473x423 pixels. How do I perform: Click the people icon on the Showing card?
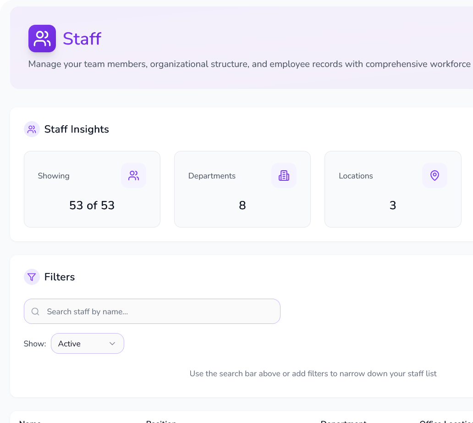133,175
